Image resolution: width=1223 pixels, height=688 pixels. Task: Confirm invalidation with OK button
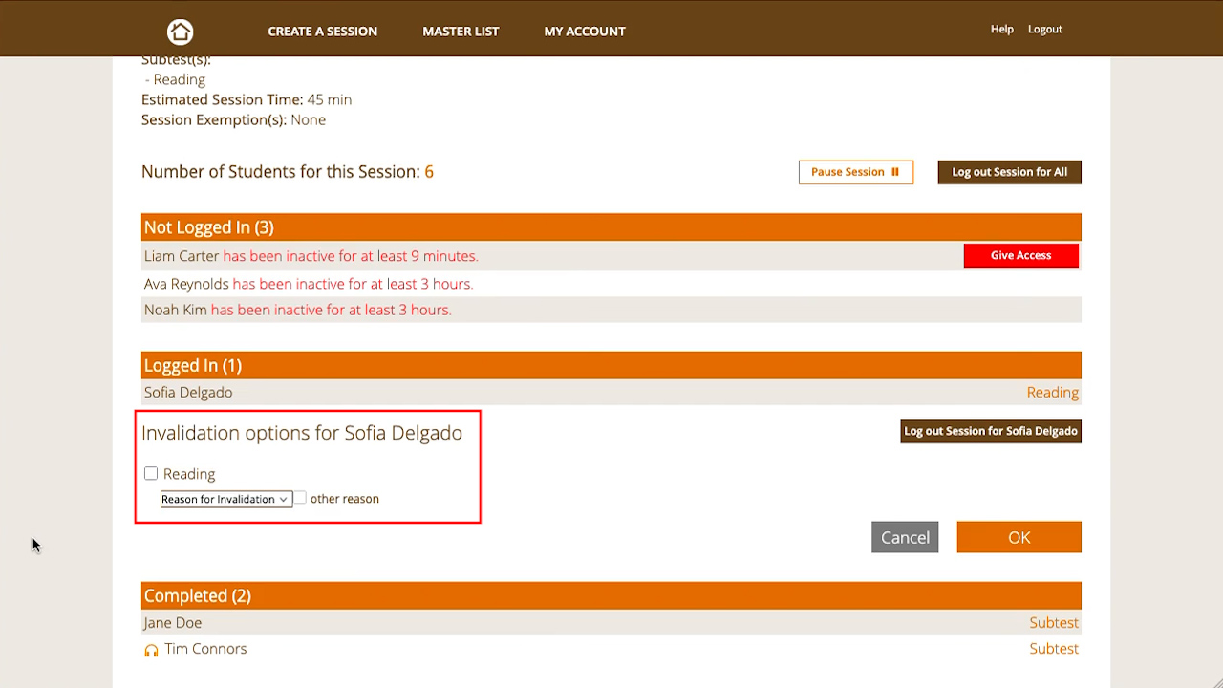[x=1019, y=537]
